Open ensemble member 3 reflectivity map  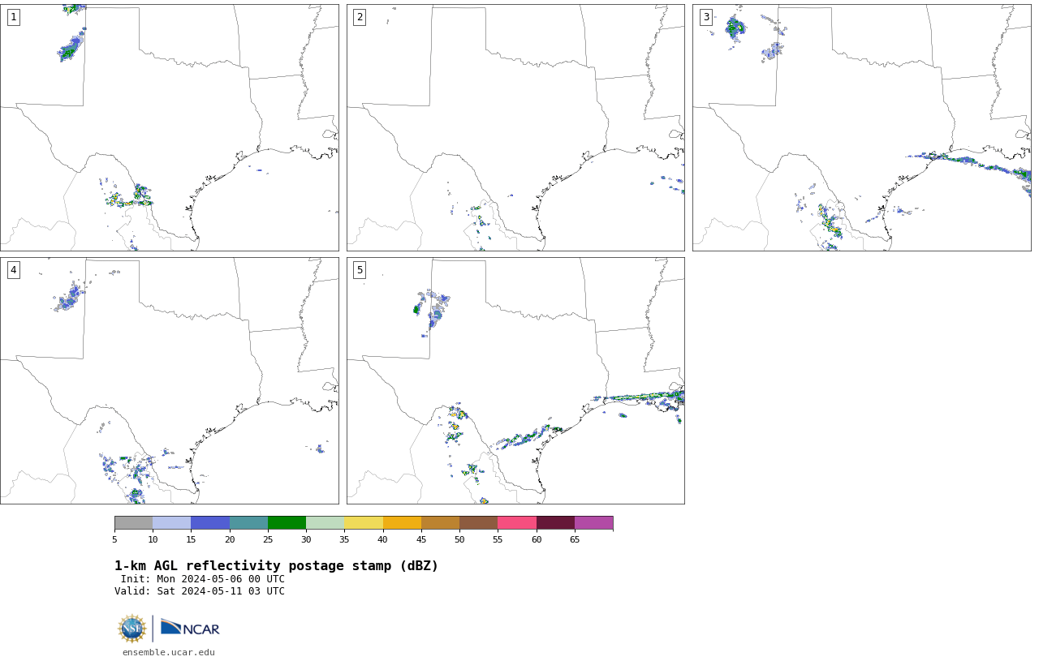862,127
